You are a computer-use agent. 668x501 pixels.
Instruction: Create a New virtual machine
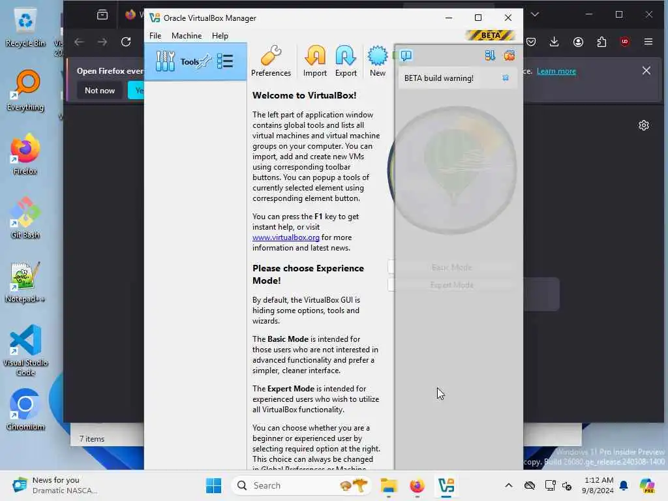[x=378, y=61]
